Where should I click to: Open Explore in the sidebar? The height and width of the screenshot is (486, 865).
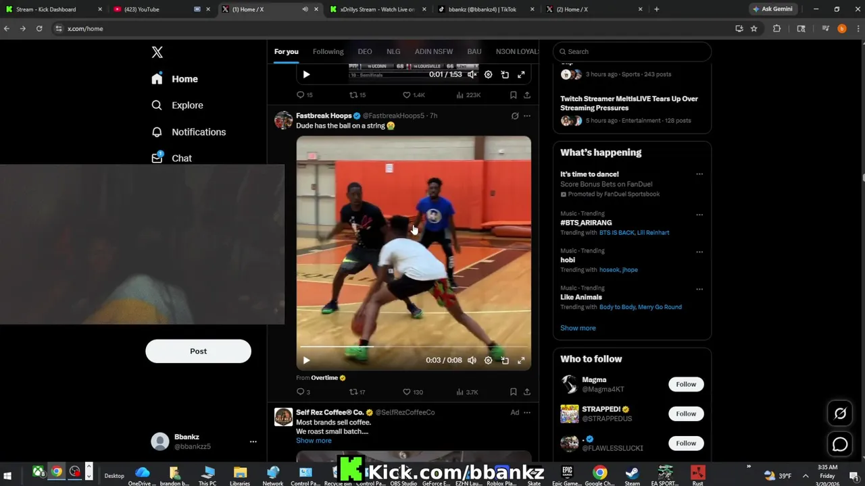click(x=178, y=105)
